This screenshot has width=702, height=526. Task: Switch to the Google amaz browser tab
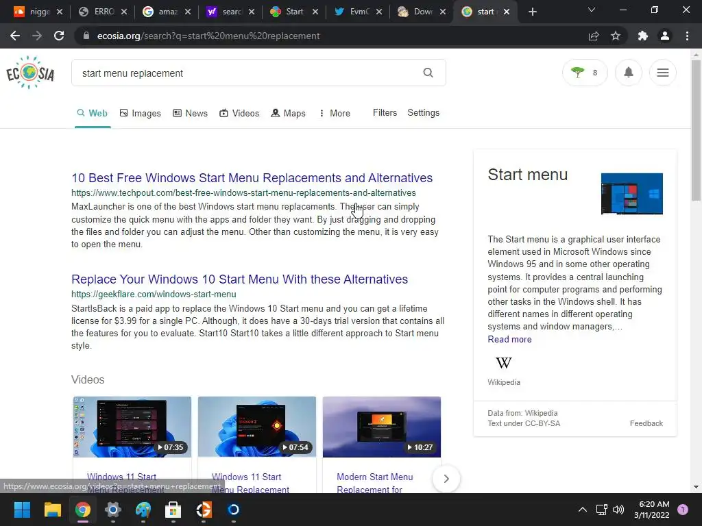[167, 12]
